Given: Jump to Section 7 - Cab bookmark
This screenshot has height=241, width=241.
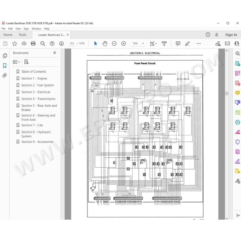Looking at the screenshot, I should pos(32,125).
